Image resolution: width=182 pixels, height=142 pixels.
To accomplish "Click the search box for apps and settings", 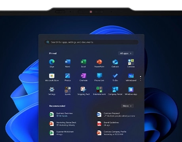I will (x=91, y=42).
